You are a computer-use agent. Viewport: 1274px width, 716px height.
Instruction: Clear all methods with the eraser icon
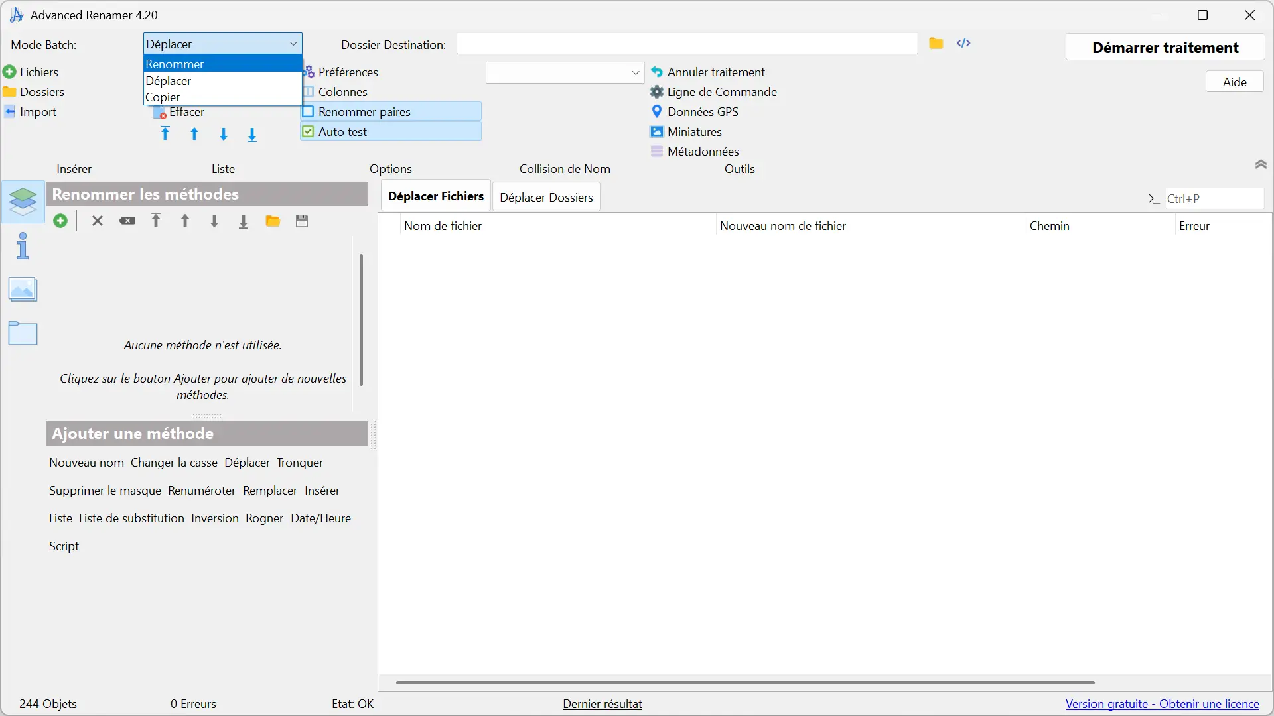(x=127, y=221)
